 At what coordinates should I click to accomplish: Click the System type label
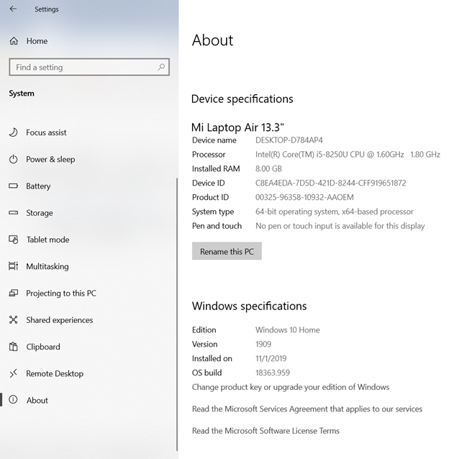pyautogui.click(x=213, y=212)
